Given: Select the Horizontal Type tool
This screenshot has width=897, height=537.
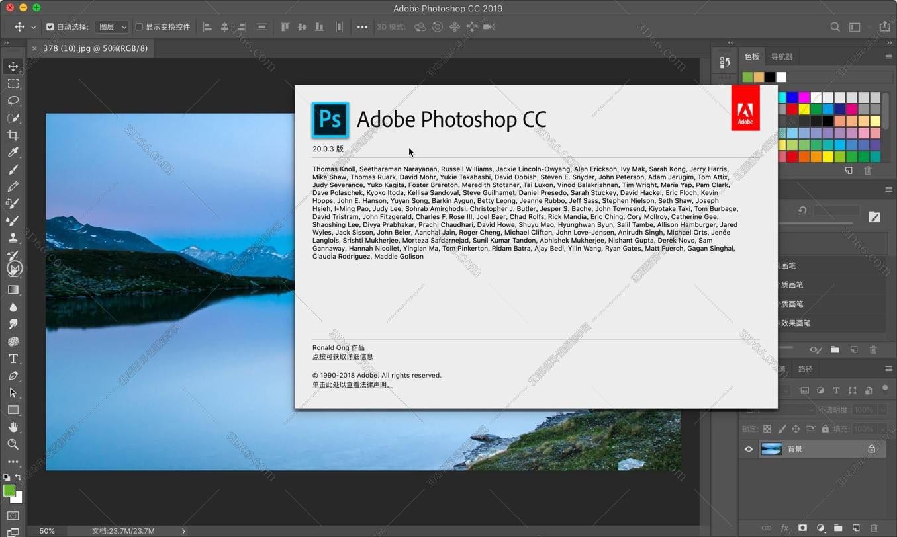Looking at the screenshot, I should pyautogui.click(x=13, y=358).
